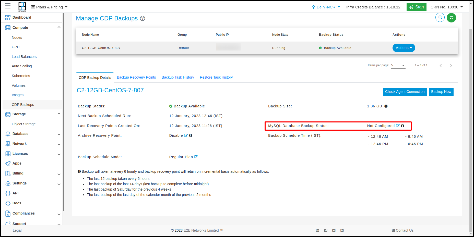
Task: Select the CDP Backup Details tab
Action: coord(95,78)
